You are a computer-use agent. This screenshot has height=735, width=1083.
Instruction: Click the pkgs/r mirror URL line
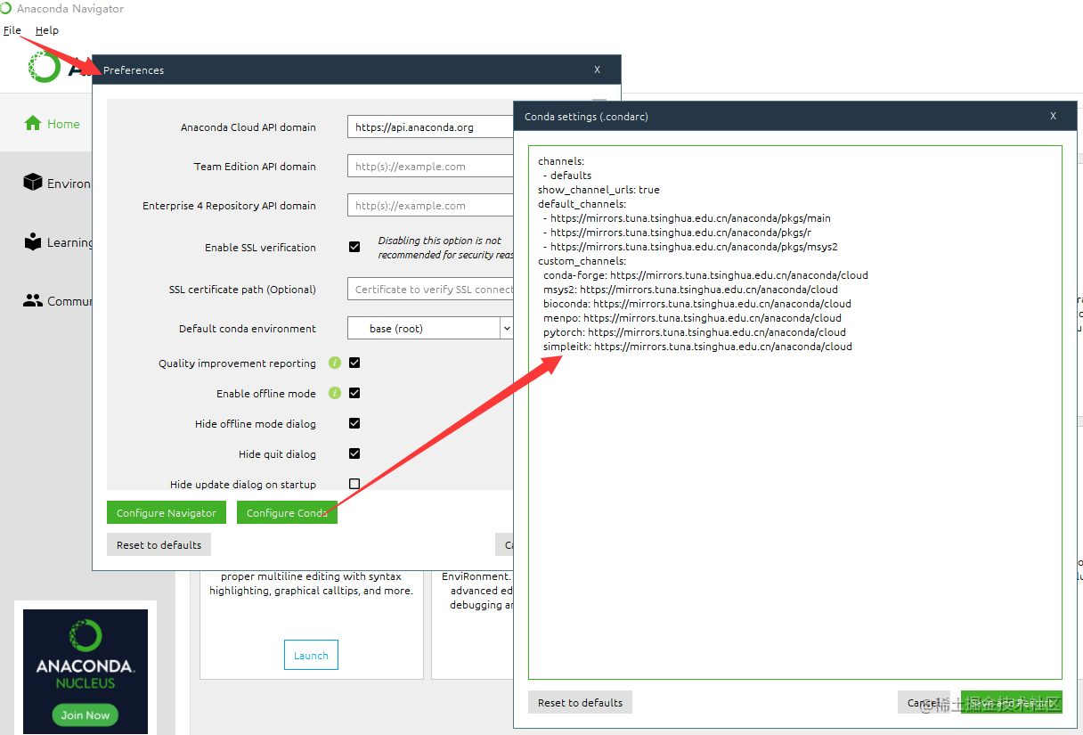coord(677,233)
